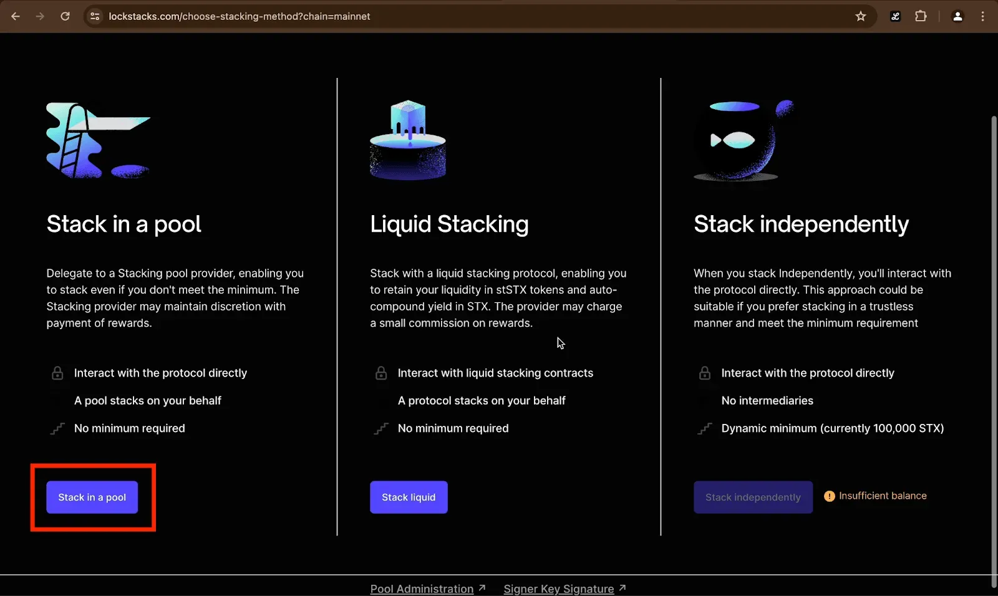Click external arrow next to Pool Administration
998x596 pixels.
[x=482, y=588]
